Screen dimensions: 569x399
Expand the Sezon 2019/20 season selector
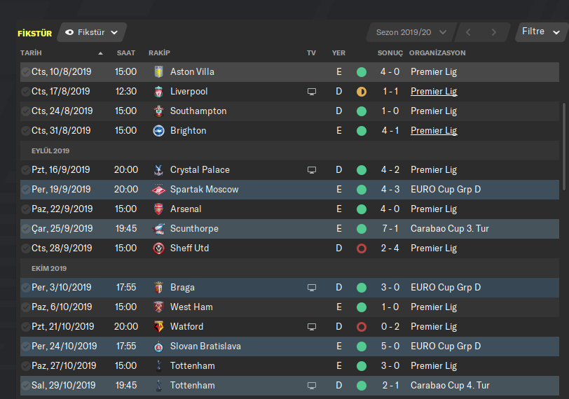pyautogui.click(x=411, y=32)
